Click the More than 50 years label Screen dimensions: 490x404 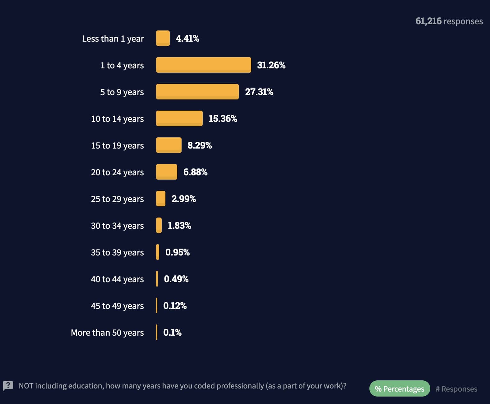pyautogui.click(x=107, y=333)
